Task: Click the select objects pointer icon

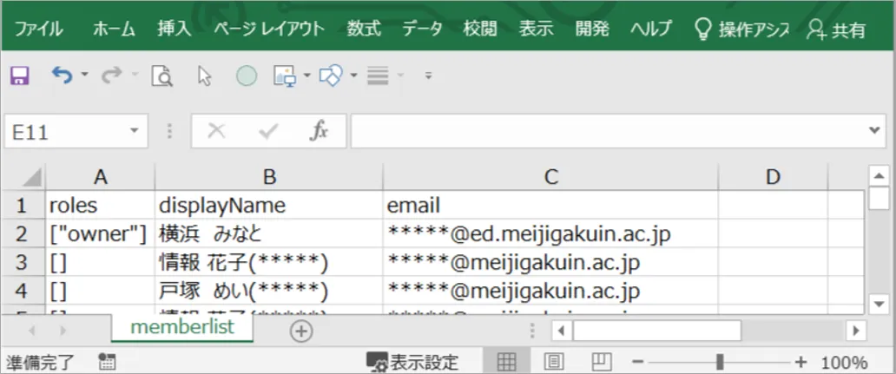Action: 205,76
